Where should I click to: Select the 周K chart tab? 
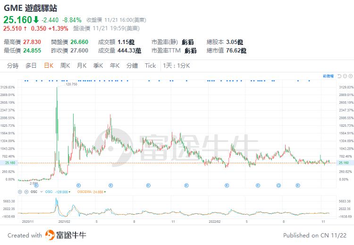[x=65, y=66]
